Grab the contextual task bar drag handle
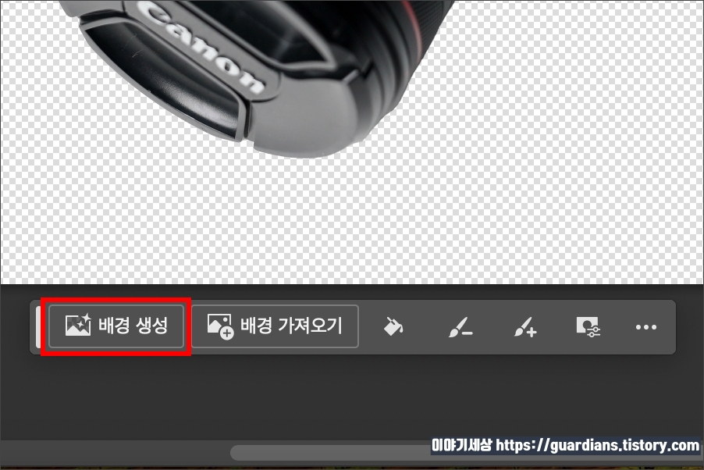This screenshot has height=470, width=704. (38, 326)
